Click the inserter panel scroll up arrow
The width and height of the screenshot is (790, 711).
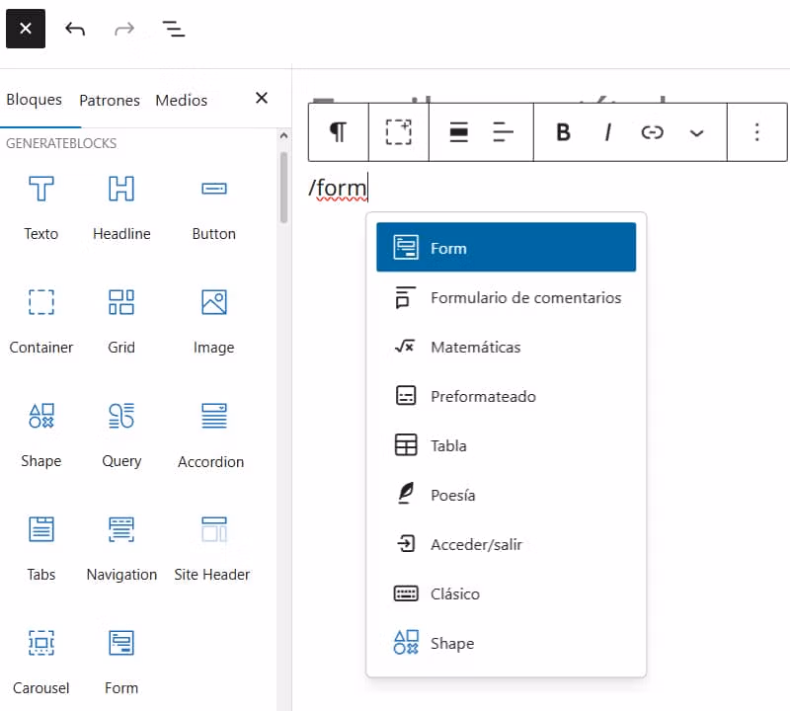(283, 136)
